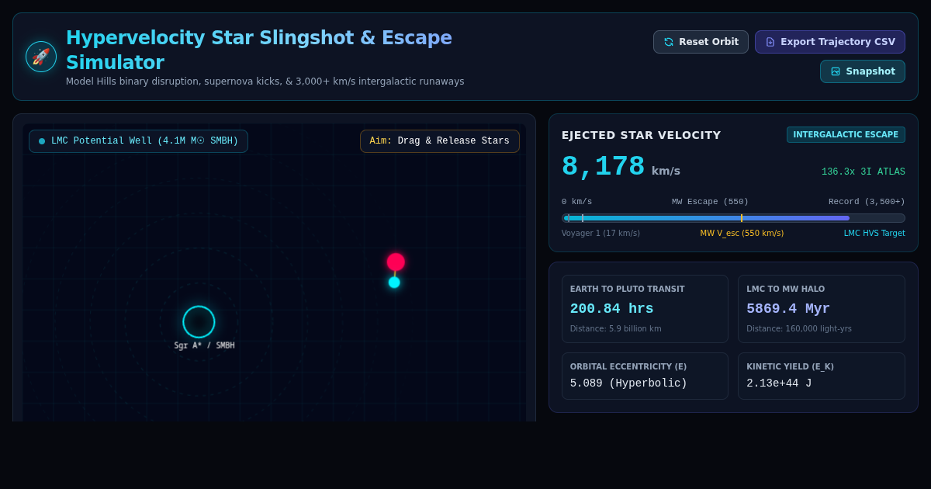Click the 8,178 km/s velocity readout

point(621,168)
